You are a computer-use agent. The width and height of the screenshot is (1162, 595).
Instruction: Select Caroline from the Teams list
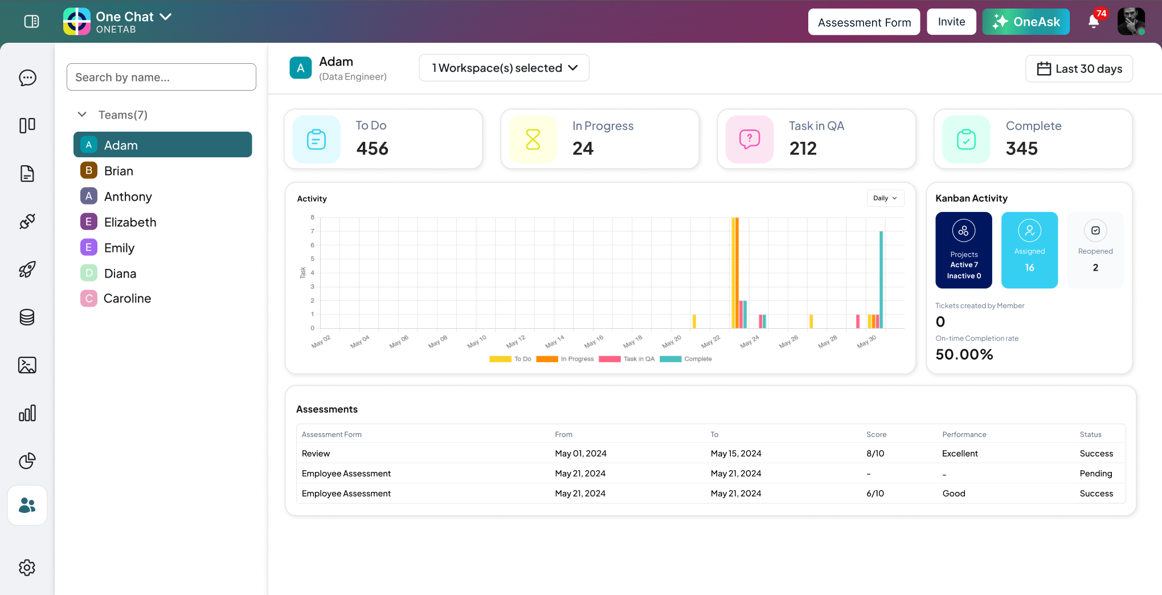click(x=128, y=298)
